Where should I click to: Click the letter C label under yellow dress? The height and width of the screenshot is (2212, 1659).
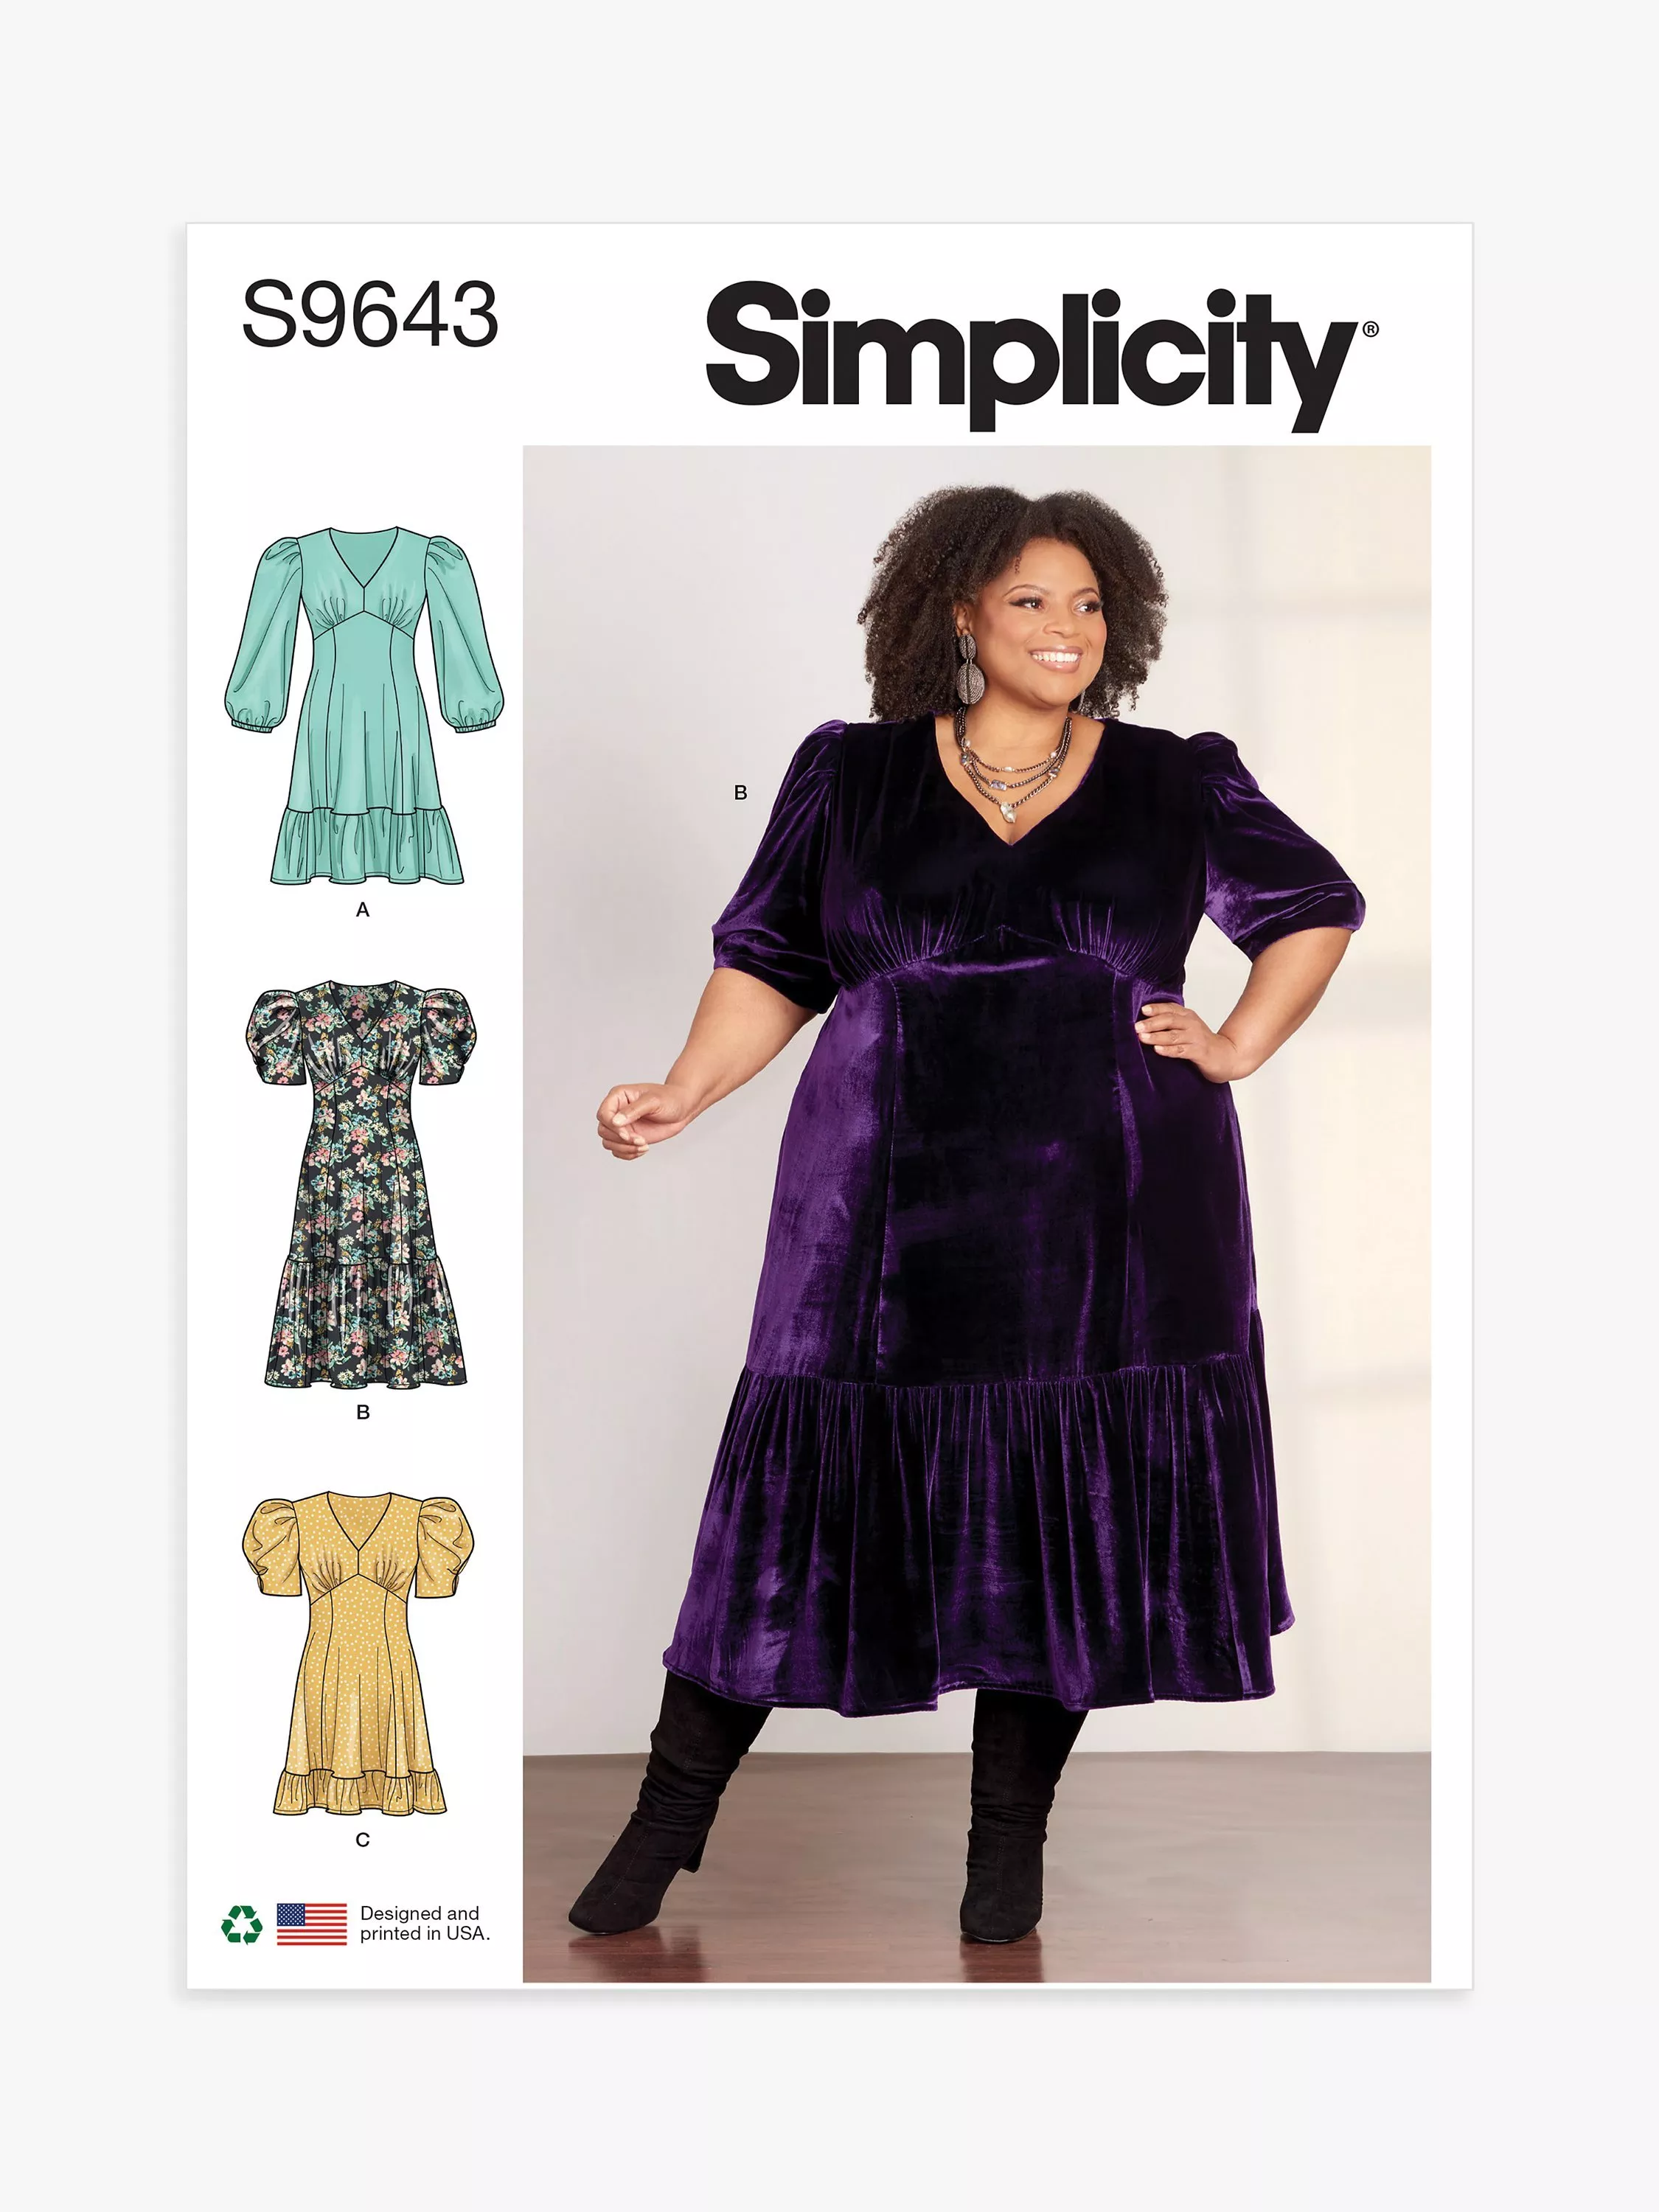[x=362, y=1839]
